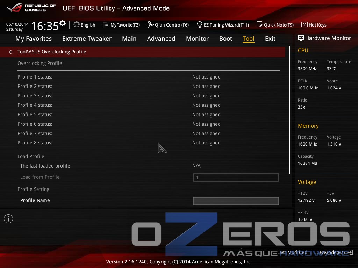Click the +3.3V 3.360 V reading
The image size is (358, 268).
tap(305, 219)
